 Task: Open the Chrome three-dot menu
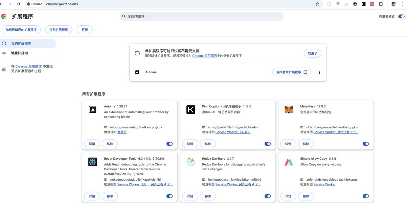coord(402,4)
